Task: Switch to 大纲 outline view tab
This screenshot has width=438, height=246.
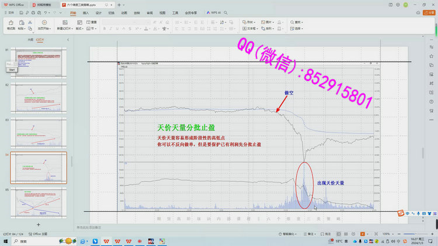Action: [30, 40]
